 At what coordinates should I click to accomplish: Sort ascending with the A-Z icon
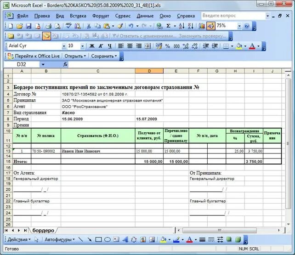182,26
